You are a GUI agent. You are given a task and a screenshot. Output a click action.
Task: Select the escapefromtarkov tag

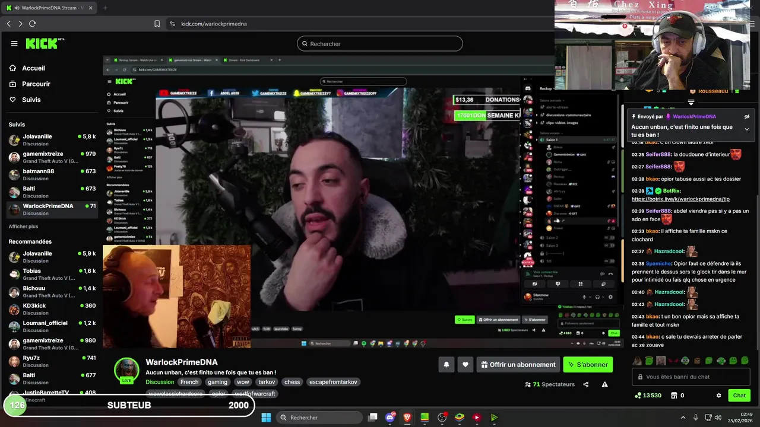tap(334, 383)
